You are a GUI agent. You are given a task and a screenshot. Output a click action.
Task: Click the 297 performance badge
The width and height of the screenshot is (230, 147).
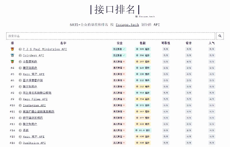pyautogui.click(x=143, y=61)
